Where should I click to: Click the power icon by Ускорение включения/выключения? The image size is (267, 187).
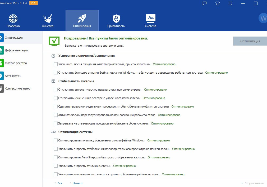pyautogui.click(x=53, y=56)
